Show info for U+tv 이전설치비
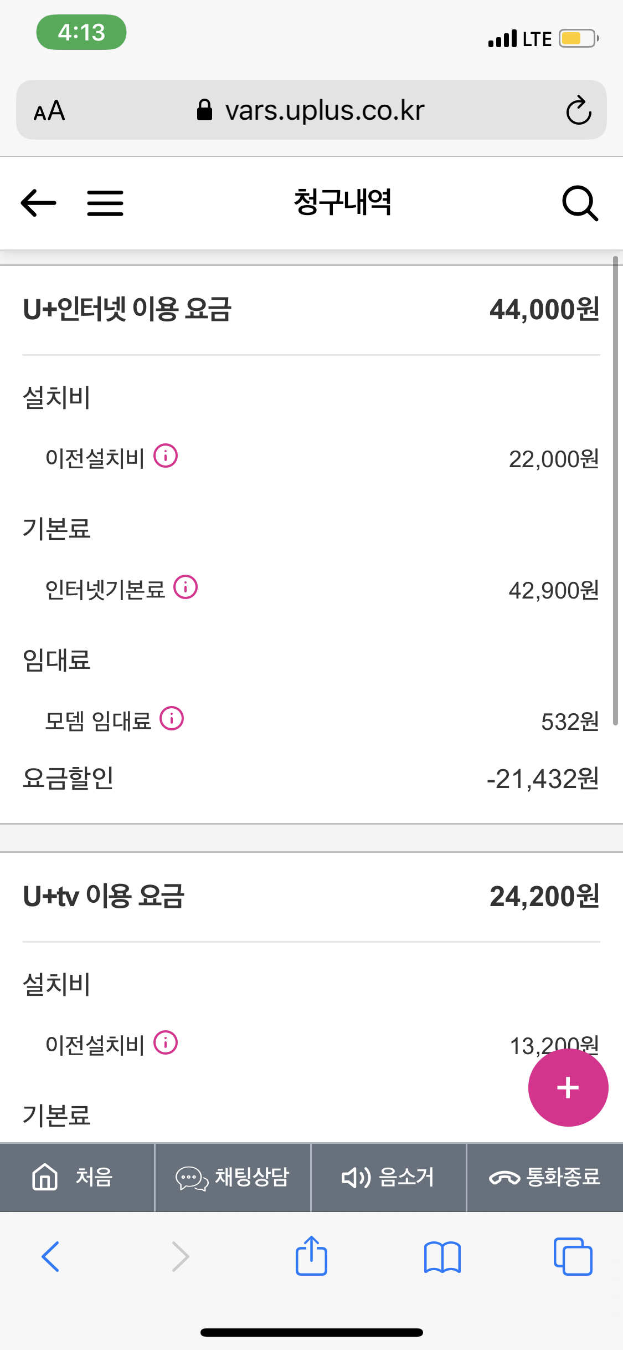Screen dimensions: 623x1350 pyautogui.click(x=166, y=1042)
